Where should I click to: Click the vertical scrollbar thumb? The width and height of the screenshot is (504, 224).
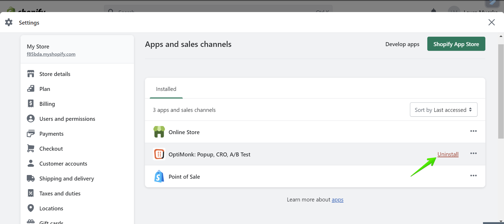501,91
